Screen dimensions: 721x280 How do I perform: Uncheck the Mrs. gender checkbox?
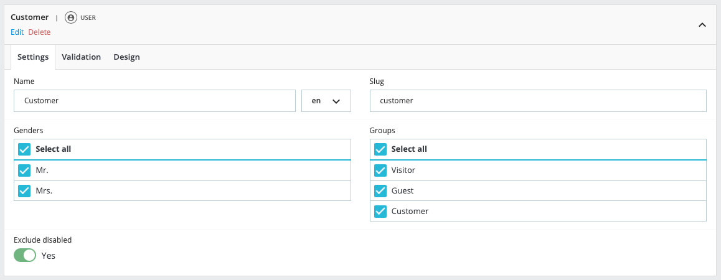coord(24,191)
